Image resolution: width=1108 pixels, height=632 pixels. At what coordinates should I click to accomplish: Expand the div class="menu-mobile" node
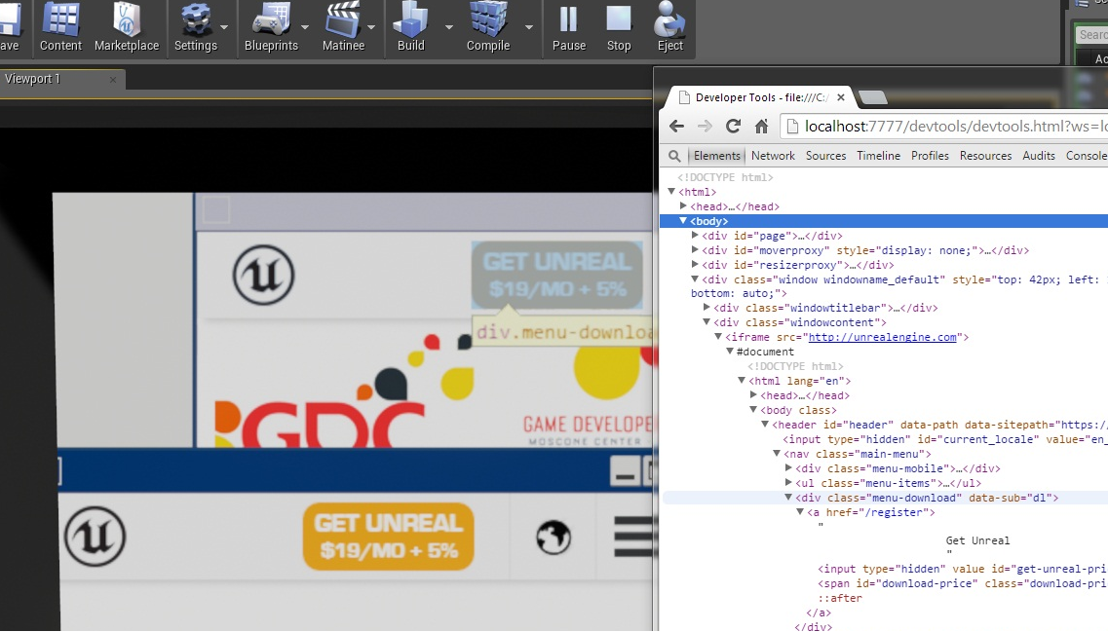point(788,468)
